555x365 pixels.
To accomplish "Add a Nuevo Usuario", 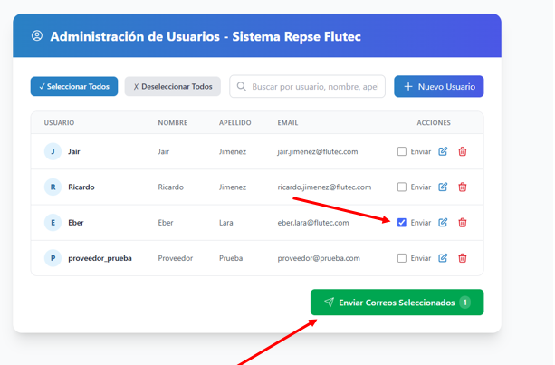I will [438, 86].
